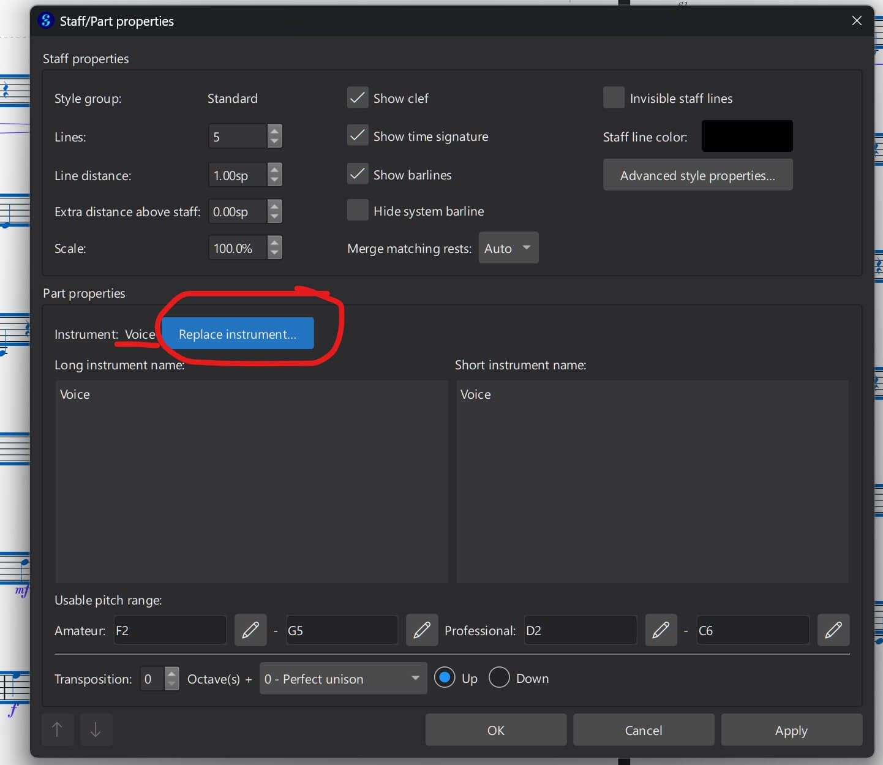
Task: Enable Invisible staff lines checkbox
Action: pyautogui.click(x=614, y=98)
